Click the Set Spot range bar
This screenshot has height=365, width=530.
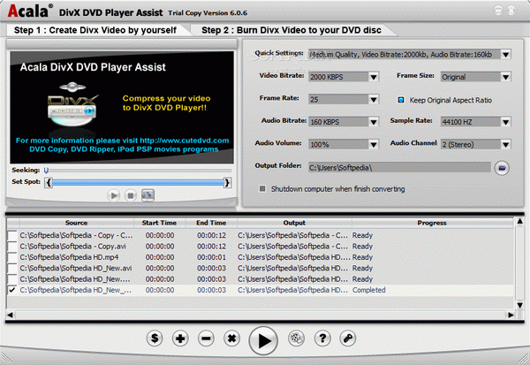tap(138, 183)
